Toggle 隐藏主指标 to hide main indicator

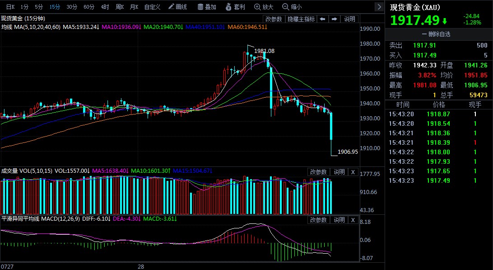[301, 19]
